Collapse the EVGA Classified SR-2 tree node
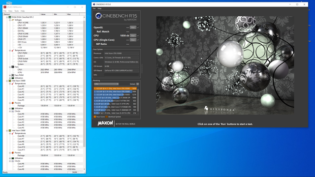Image resolution: width=315 pixels, height=177 pixels. [x=7, y=17]
